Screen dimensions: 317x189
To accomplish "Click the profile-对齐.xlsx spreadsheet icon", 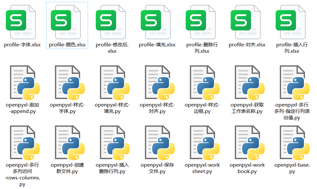I will tap(246, 22).
